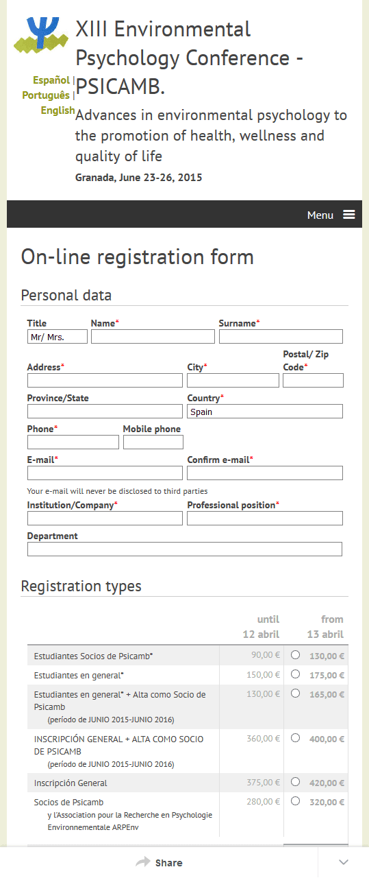369x878 pixels.
Task: Open the hamburger Menu icon
Action: pos(349,215)
